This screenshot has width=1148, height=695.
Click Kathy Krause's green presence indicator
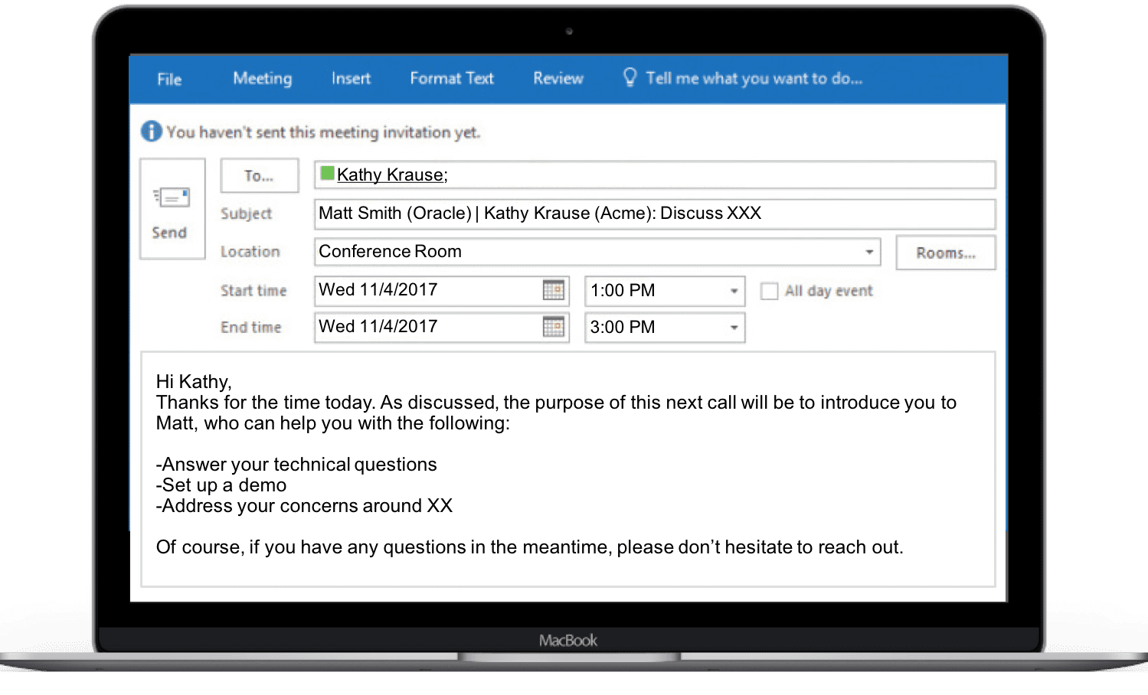click(x=327, y=174)
